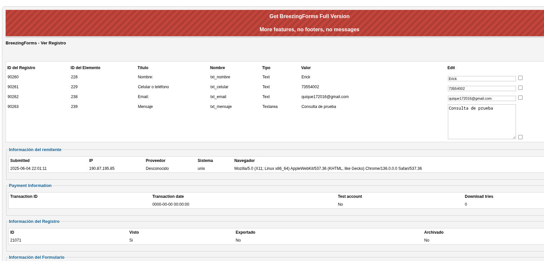
Task: Click the submitted date 2025-06-04 22:01:11
Action: coord(28,169)
